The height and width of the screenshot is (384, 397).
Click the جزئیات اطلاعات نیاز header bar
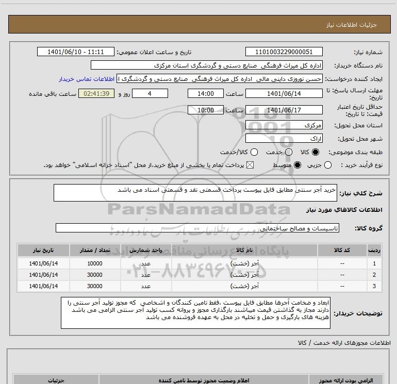(200, 24)
